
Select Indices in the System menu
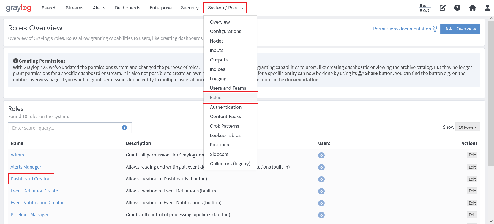(x=230, y=69)
